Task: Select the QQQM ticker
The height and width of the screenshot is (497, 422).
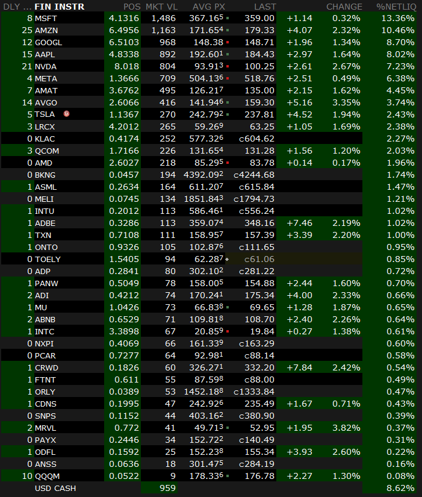Action: pyautogui.click(x=47, y=476)
